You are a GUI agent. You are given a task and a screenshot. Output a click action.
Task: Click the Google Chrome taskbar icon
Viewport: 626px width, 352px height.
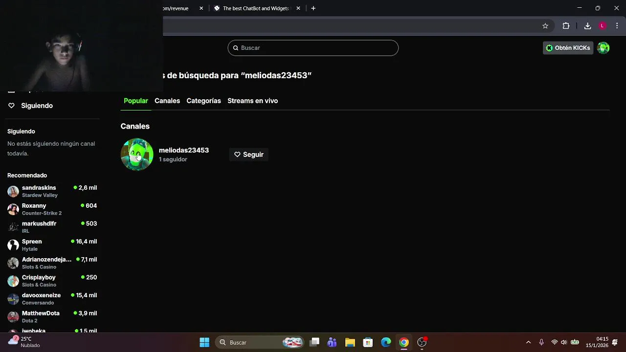click(x=404, y=342)
